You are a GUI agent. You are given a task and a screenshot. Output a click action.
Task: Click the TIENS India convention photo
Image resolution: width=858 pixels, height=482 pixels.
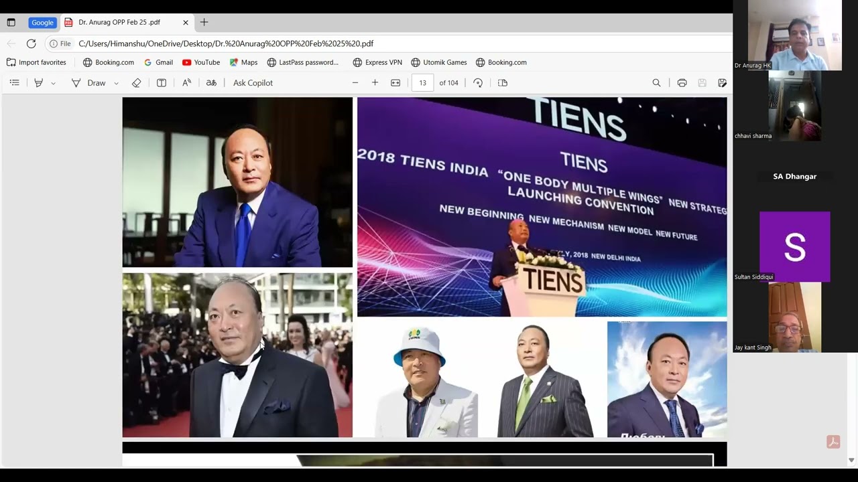(542, 207)
